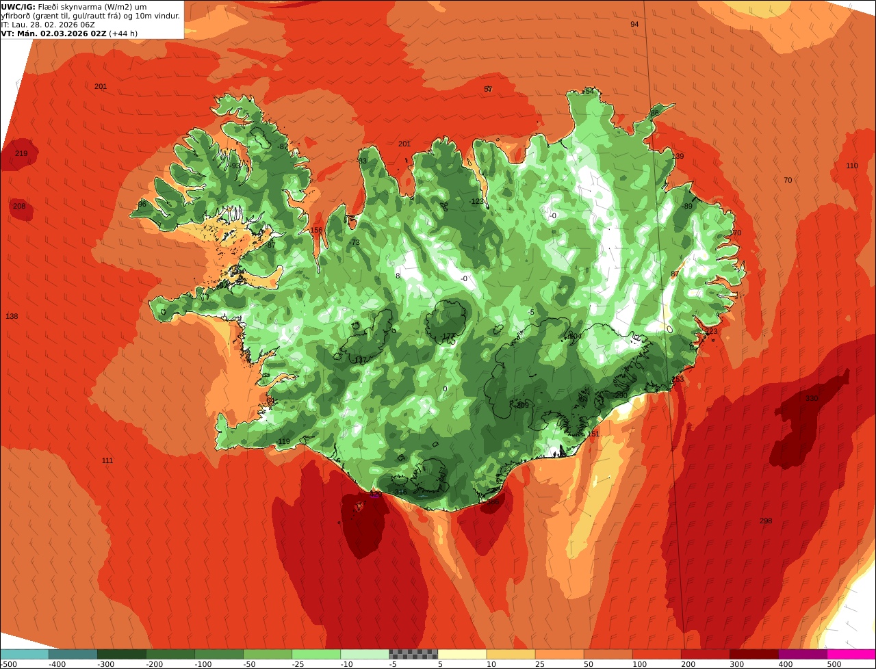Select the dark maroon 300 to 400 swatch

pyautogui.click(x=753, y=654)
